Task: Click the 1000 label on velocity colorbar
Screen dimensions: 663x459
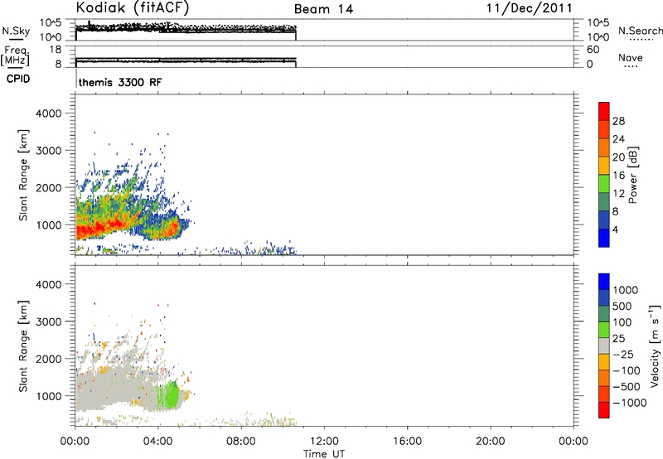Action: (x=626, y=290)
